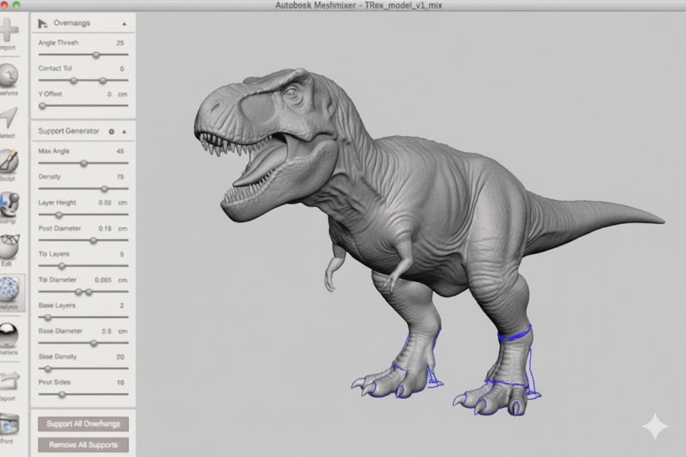Open the Shaders chrome sphere
The image size is (686, 457).
coord(9,335)
